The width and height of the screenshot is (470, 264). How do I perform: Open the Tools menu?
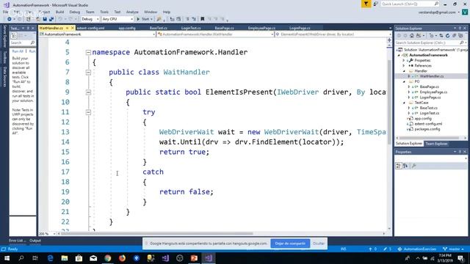[104, 12]
